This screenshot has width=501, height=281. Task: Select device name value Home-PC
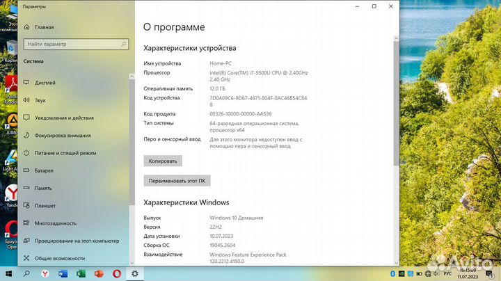[x=221, y=63]
